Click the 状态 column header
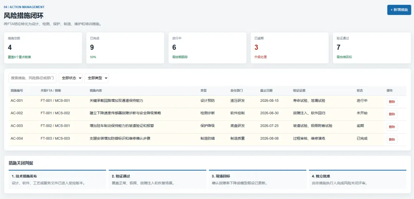This screenshot has height=199, width=414. coord(360,90)
